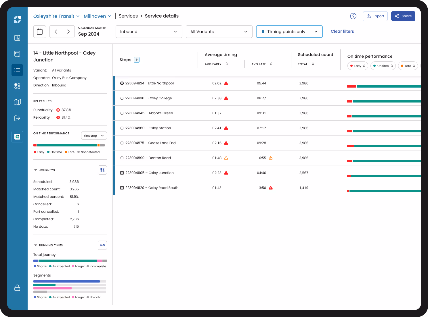The height and width of the screenshot is (317, 428).
Task: Click the help question mark icon
Action: click(x=353, y=16)
